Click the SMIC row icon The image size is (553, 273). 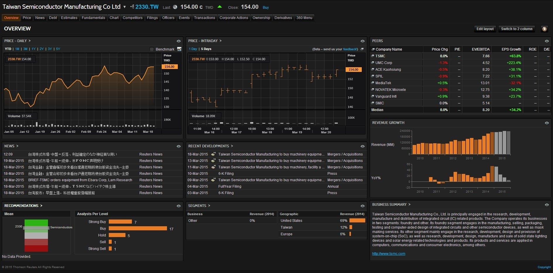point(373,103)
